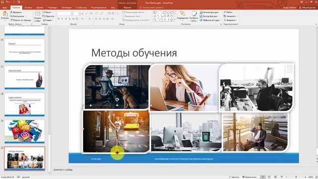Screen dimensions: 318x179
Task: Toggle Примечания comments in status bar
Action: tap(249, 177)
